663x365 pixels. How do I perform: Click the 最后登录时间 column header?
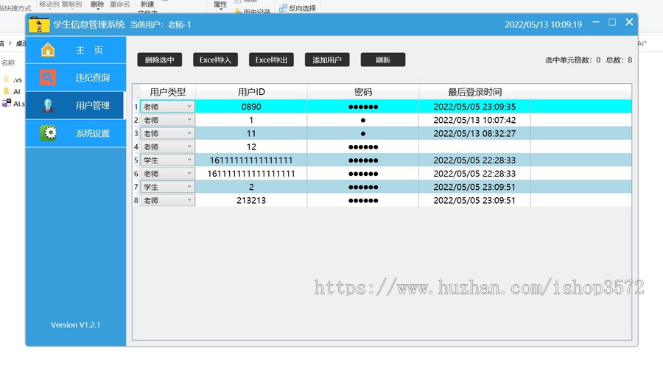[474, 92]
